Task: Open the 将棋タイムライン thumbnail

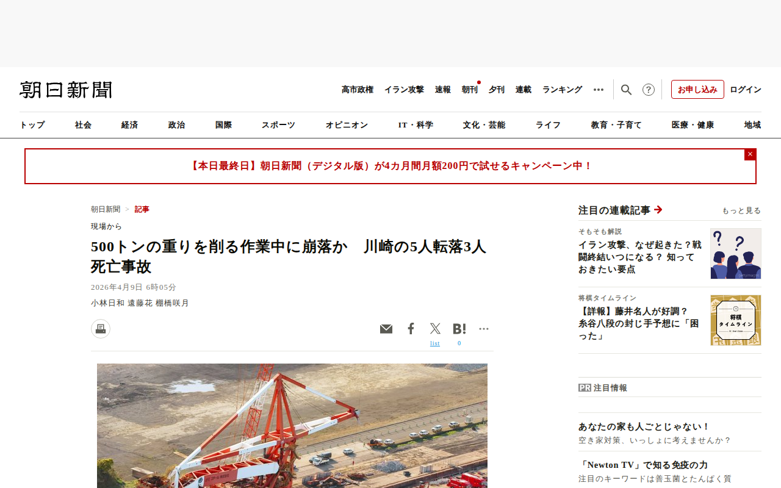Action: (736, 320)
